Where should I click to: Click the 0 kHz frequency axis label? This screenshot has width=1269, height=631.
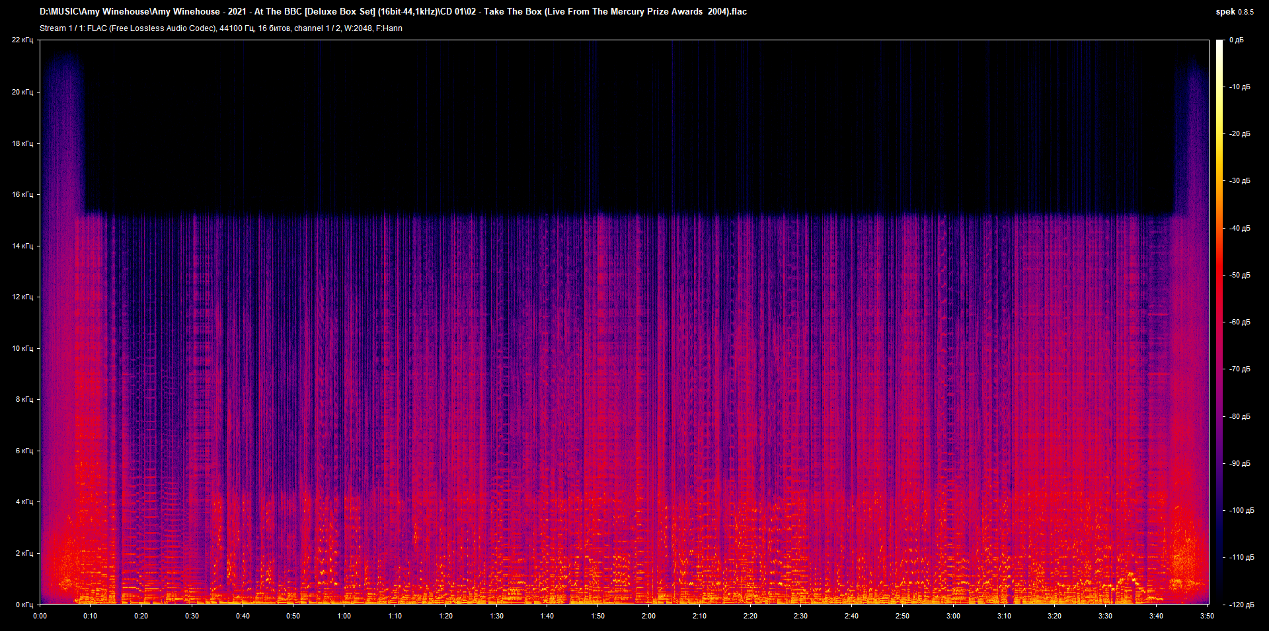click(x=24, y=605)
